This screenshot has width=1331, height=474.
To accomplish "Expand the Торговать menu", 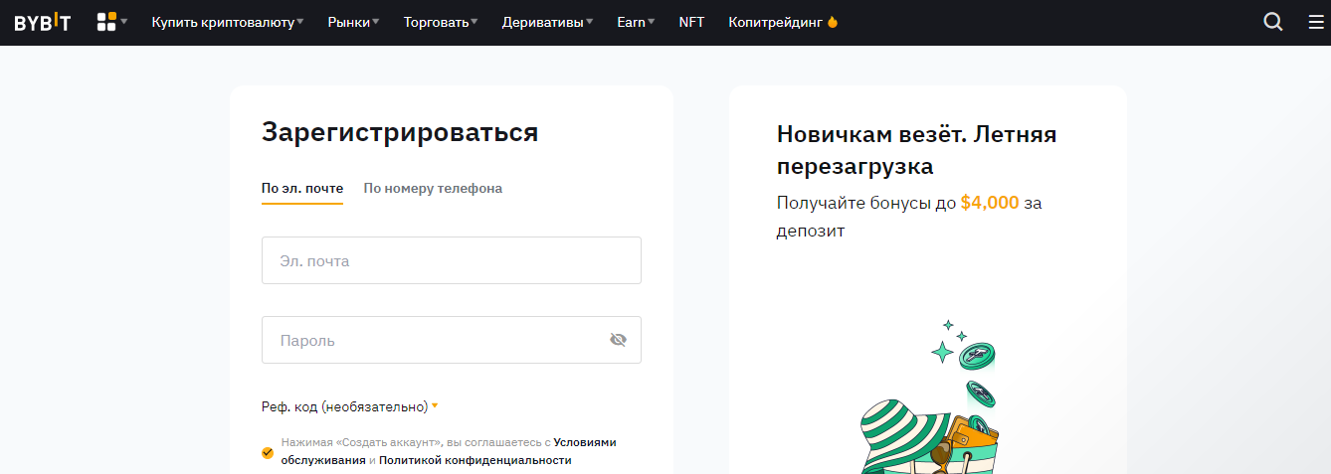I will [441, 22].
